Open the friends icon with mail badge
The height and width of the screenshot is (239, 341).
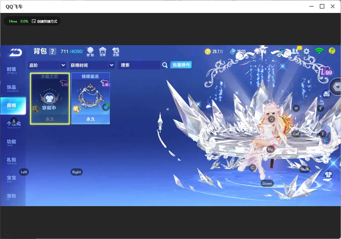[x=296, y=50]
